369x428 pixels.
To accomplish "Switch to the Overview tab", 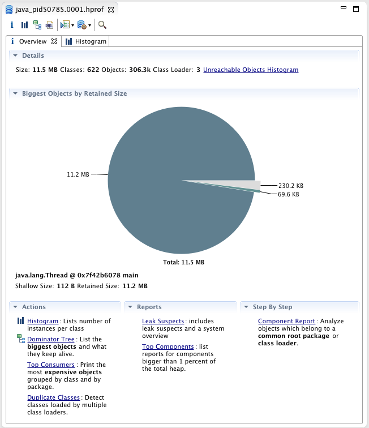I will click(33, 41).
